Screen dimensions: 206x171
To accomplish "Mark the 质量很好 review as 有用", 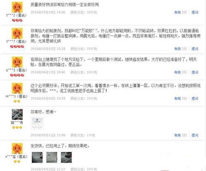I will coord(180,12).
